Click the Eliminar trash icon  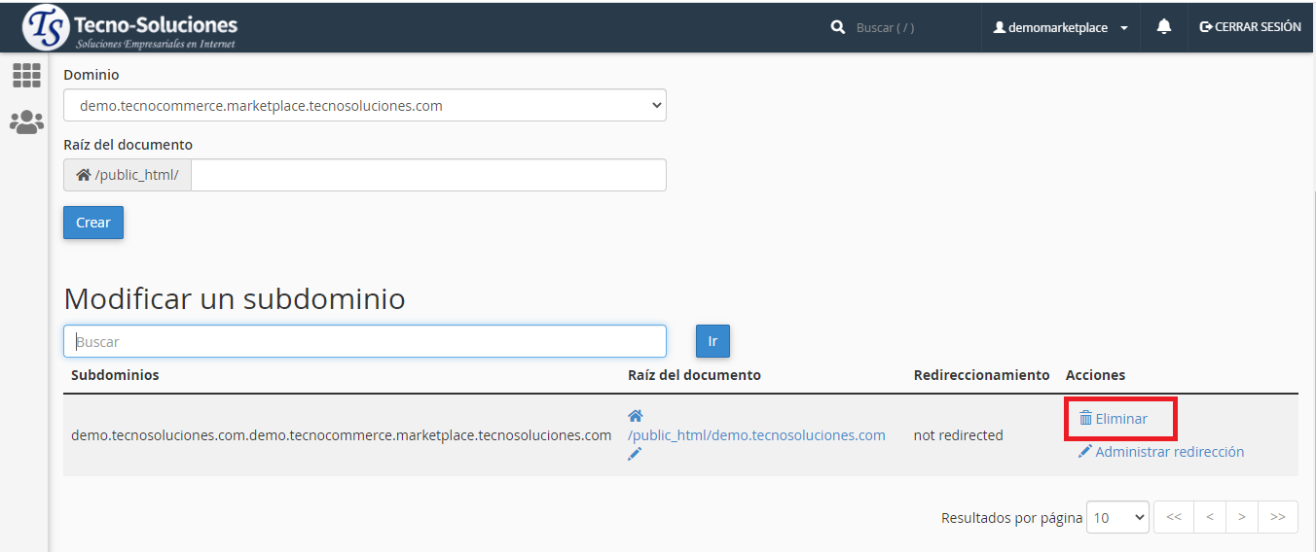click(1085, 419)
